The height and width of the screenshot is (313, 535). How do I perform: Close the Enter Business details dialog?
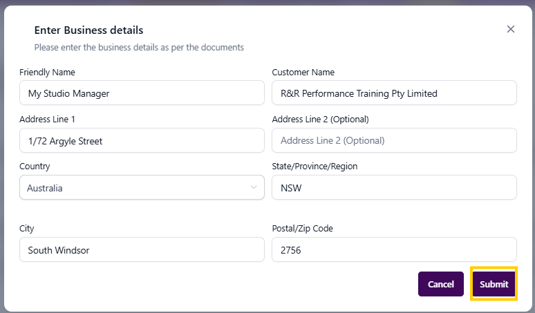click(x=511, y=29)
